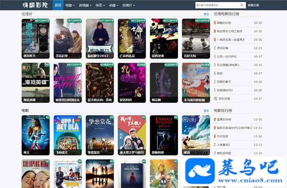Click the search magnifier icon
287x188 pixels.
(x=243, y=5)
